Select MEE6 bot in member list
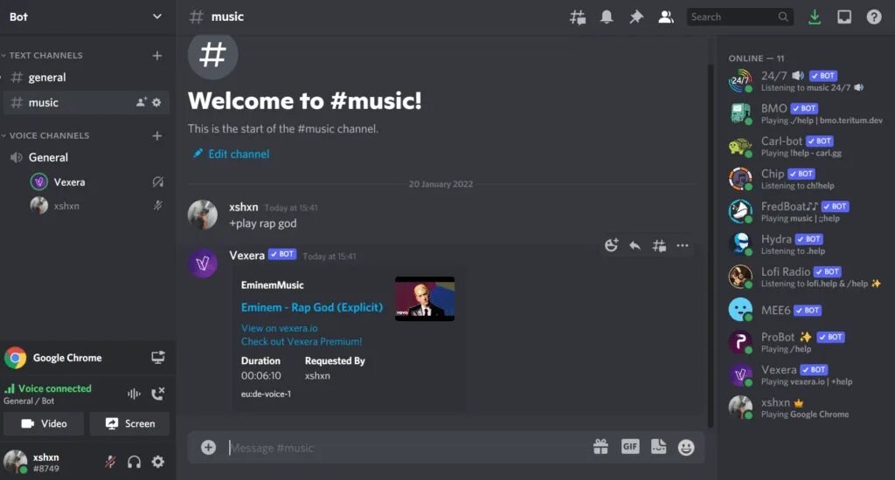 click(x=806, y=310)
